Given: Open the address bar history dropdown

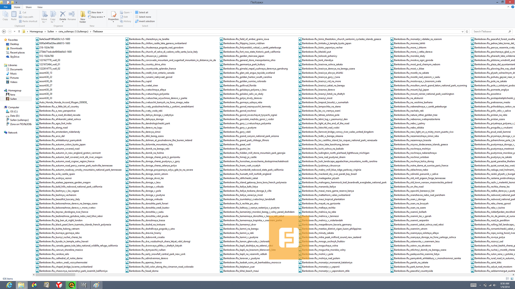Looking at the screenshot, I should click(462, 32).
